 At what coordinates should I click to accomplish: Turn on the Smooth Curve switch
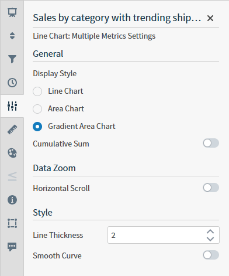pyautogui.click(x=211, y=255)
